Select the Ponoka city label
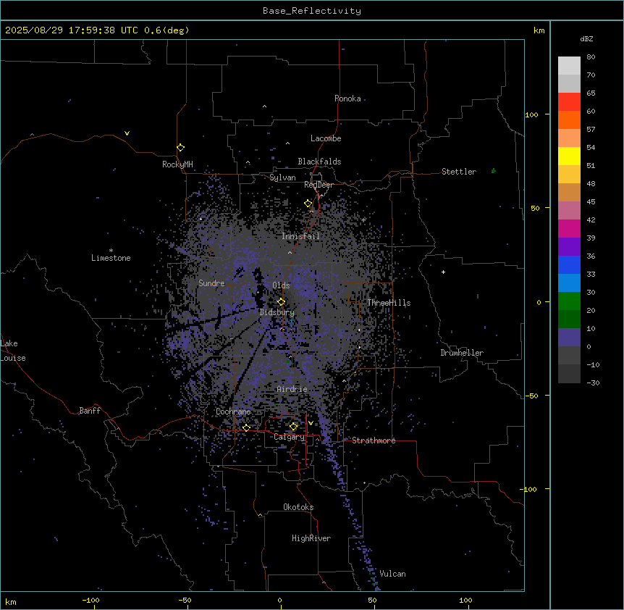The height and width of the screenshot is (610, 624). point(347,99)
